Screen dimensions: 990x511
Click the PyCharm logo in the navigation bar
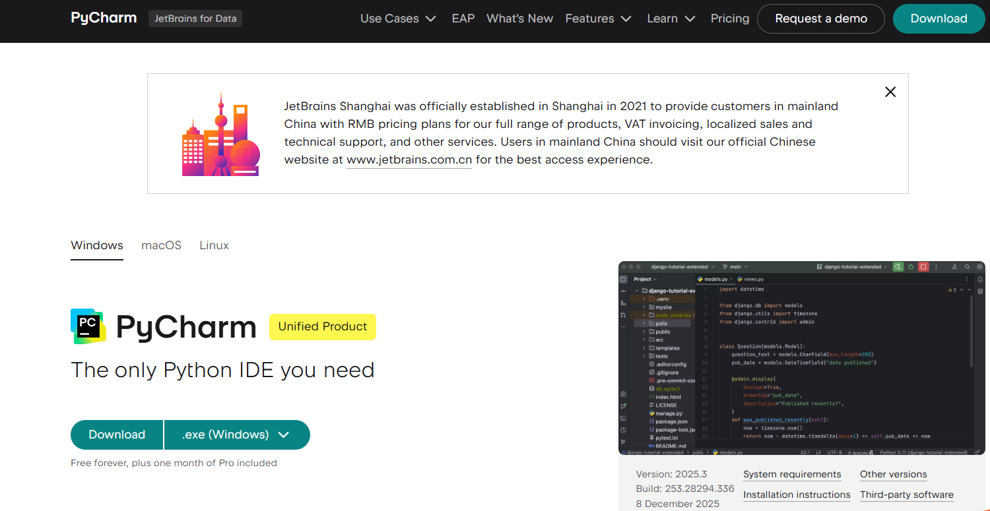pyautogui.click(x=104, y=18)
